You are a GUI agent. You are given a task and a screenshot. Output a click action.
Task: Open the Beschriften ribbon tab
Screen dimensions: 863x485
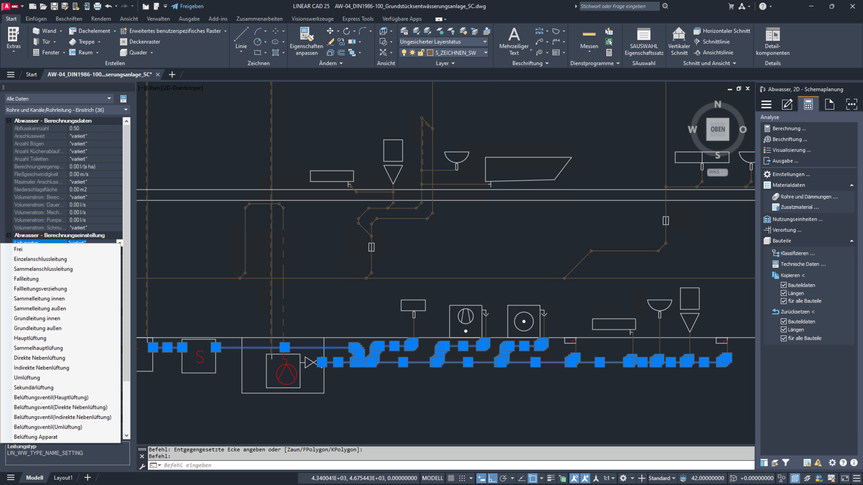point(69,19)
